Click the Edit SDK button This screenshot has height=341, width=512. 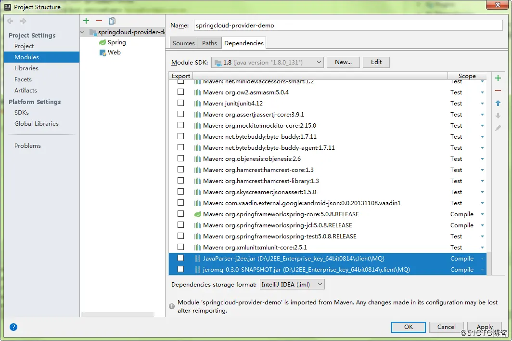click(x=376, y=62)
